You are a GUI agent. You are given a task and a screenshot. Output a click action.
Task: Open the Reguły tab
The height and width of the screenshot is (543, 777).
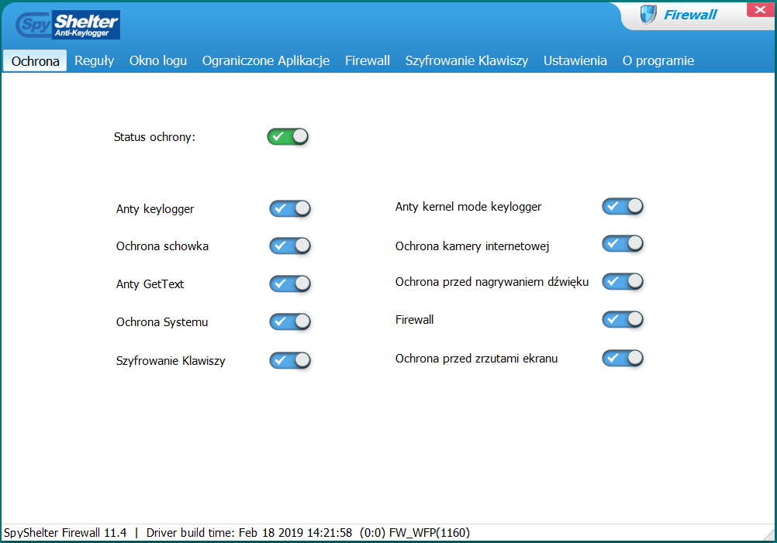(94, 61)
